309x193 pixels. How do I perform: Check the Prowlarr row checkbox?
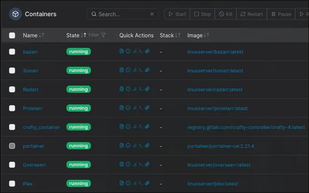[12, 108]
